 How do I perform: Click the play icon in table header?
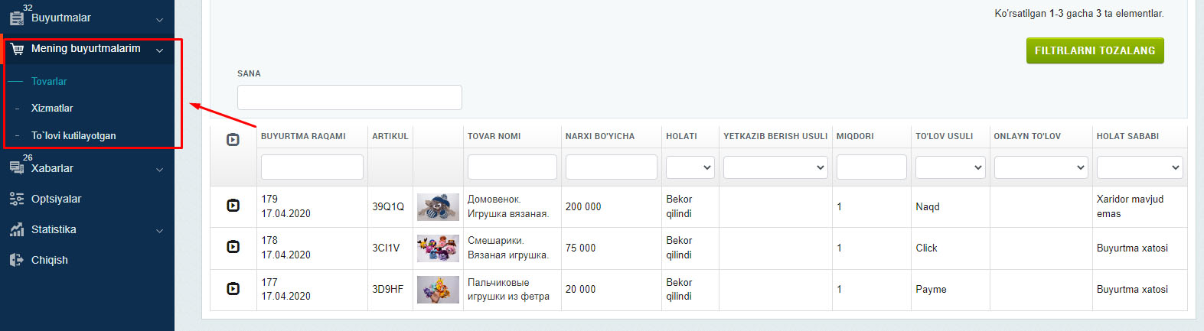(x=233, y=140)
